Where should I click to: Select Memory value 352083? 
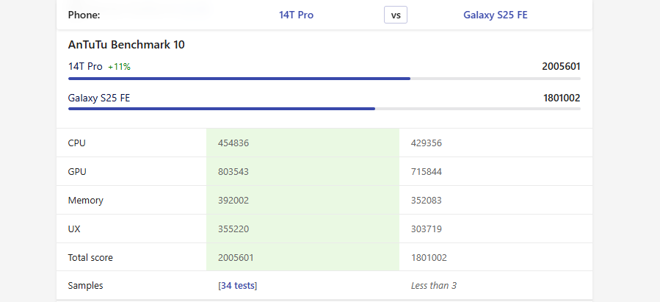pyautogui.click(x=427, y=201)
